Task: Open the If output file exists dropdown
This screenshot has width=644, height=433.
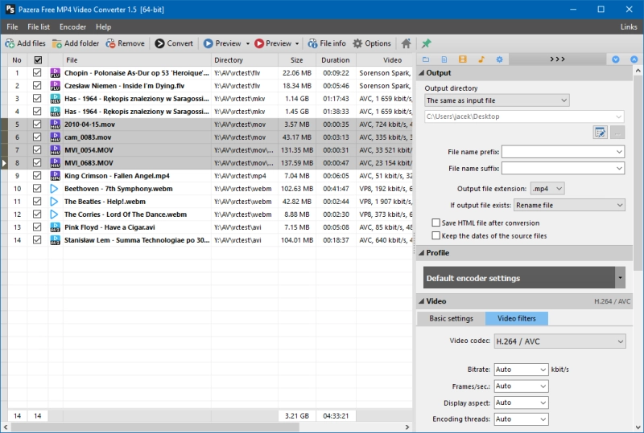Action: point(569,205)
